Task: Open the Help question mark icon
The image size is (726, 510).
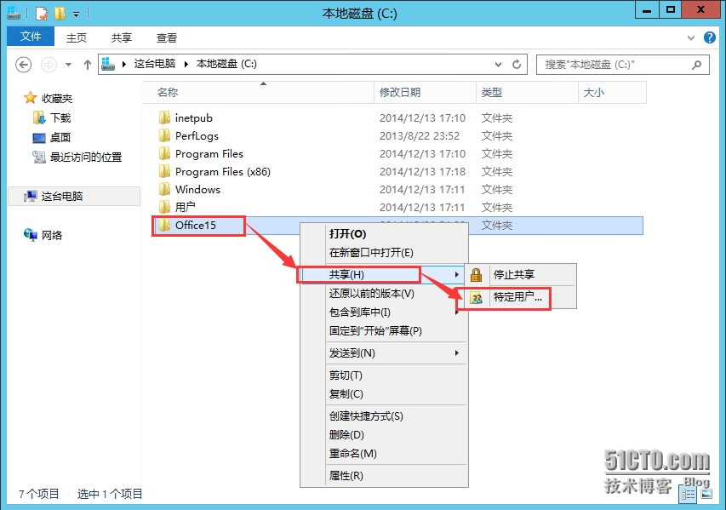Action: coord(712,37)
